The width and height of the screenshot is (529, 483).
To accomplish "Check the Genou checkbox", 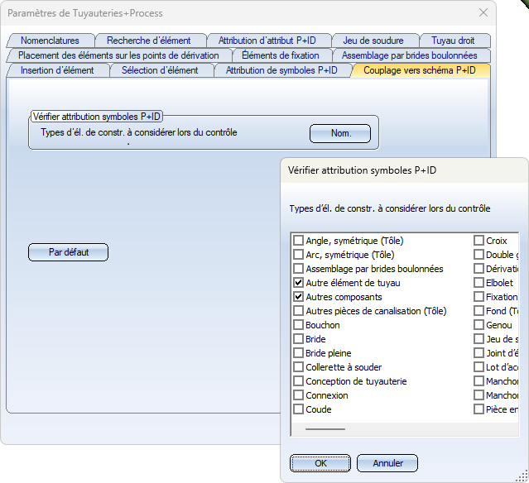I will coord(479,325).
